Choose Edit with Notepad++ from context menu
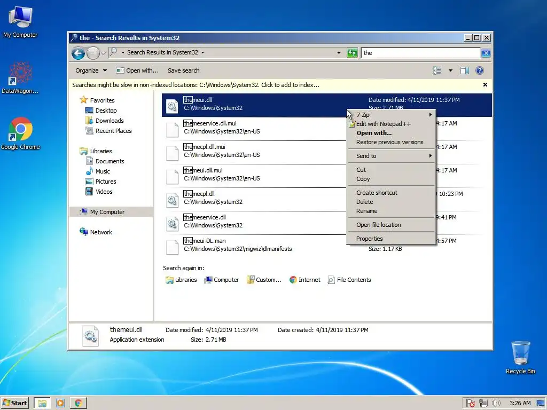Screen dimensions: 547x410 pyautogui.click(x=392, y=124)
